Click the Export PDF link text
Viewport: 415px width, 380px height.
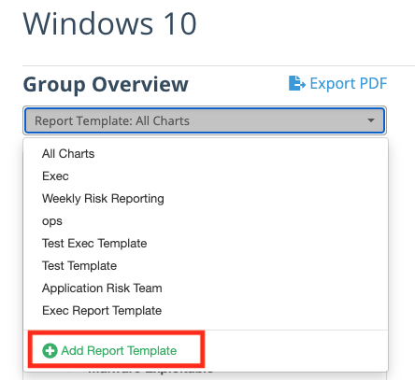pyautogui.click(x=349, y=83)
